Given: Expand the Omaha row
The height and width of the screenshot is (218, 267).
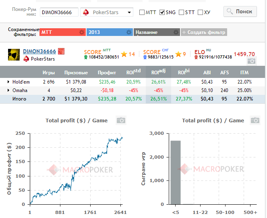Looking at the screenshot, I should tap(9, 90).
